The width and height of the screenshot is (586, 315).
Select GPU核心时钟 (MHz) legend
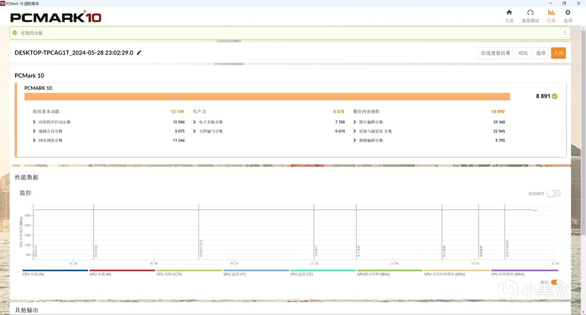point(390,272)
